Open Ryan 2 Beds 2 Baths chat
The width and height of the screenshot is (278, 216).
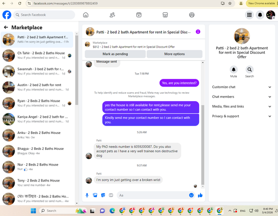(37, 103)
